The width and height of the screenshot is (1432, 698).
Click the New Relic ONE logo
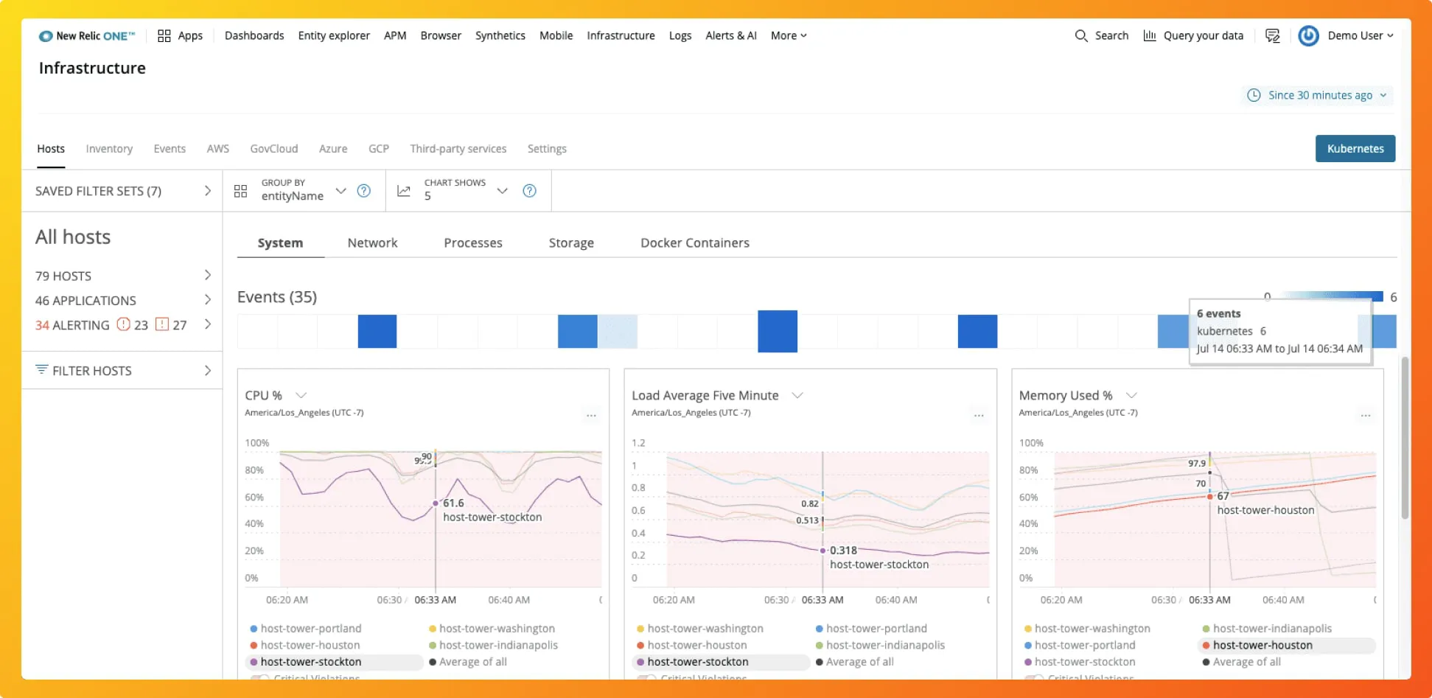(86, 35)
